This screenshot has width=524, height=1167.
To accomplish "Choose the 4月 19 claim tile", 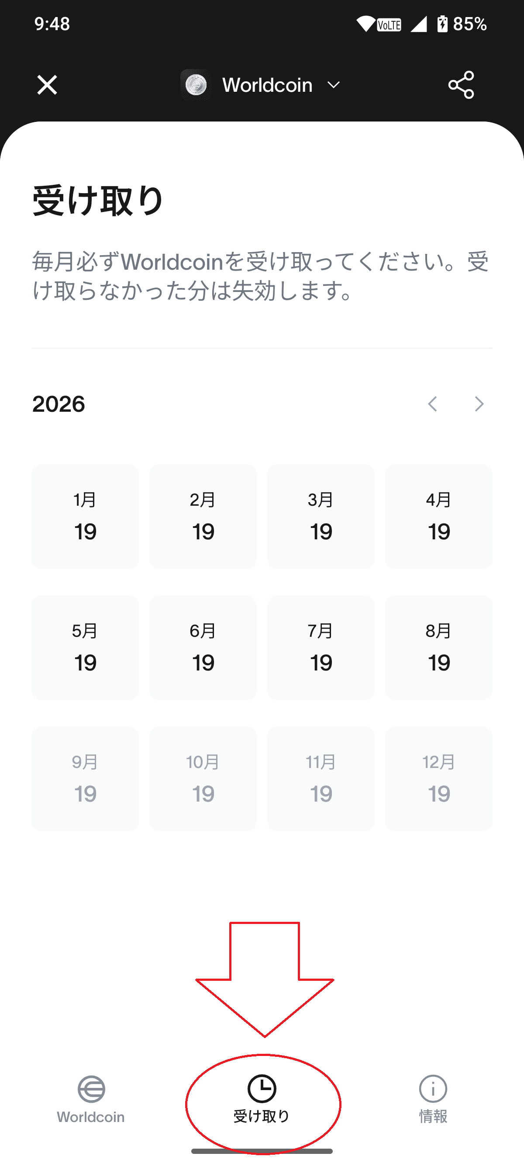I will [x=438, y=517].
